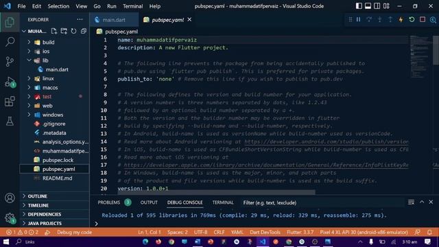
Task: Open the Search view in activity bar
Action: point(10,42)
